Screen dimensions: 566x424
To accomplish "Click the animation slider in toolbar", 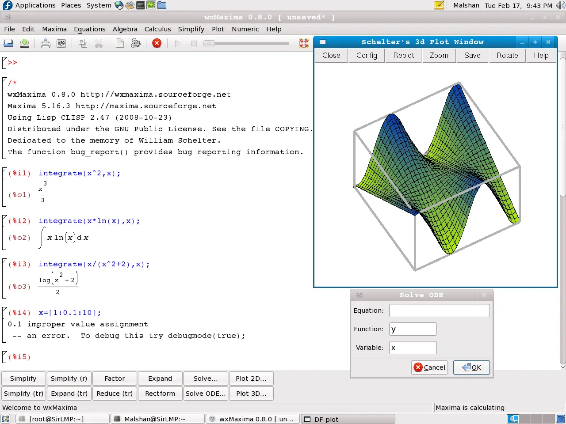I will tap(246, 43).
